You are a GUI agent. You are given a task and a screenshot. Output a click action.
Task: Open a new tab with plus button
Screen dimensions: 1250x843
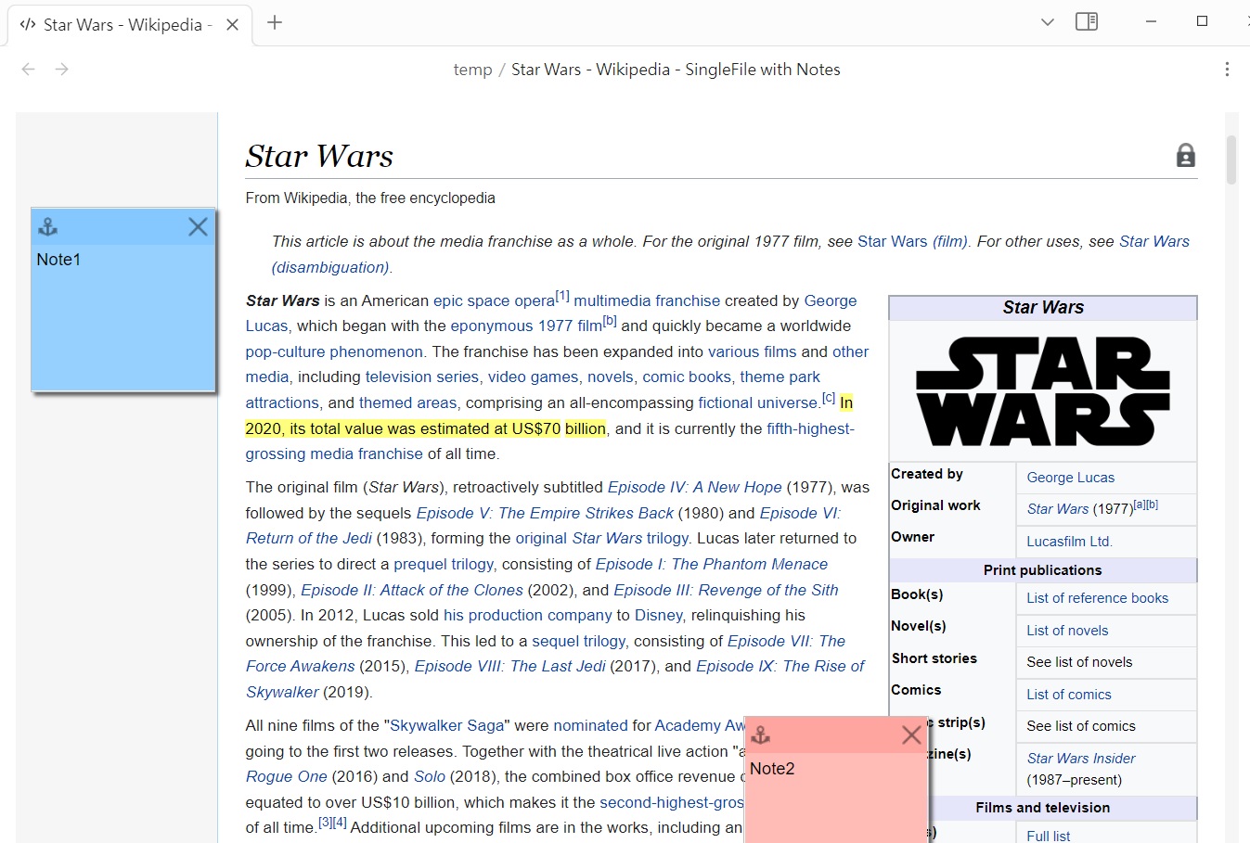tap(275, 22)
